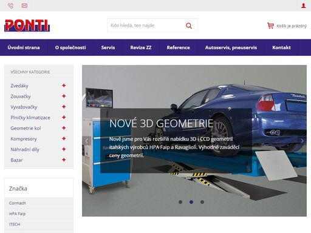Viewport: 311px width, 233px height.
Task: Open the shopping cart icon
Action: point(270,25)
